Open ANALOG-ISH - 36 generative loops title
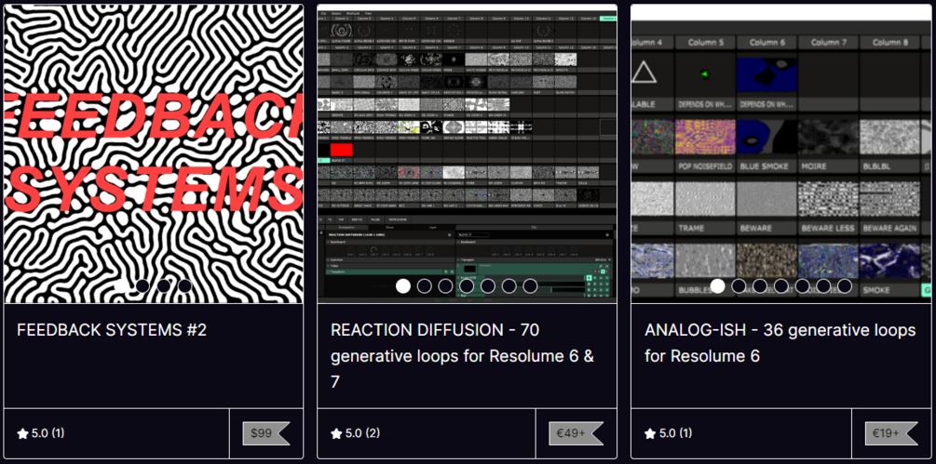 780,343
